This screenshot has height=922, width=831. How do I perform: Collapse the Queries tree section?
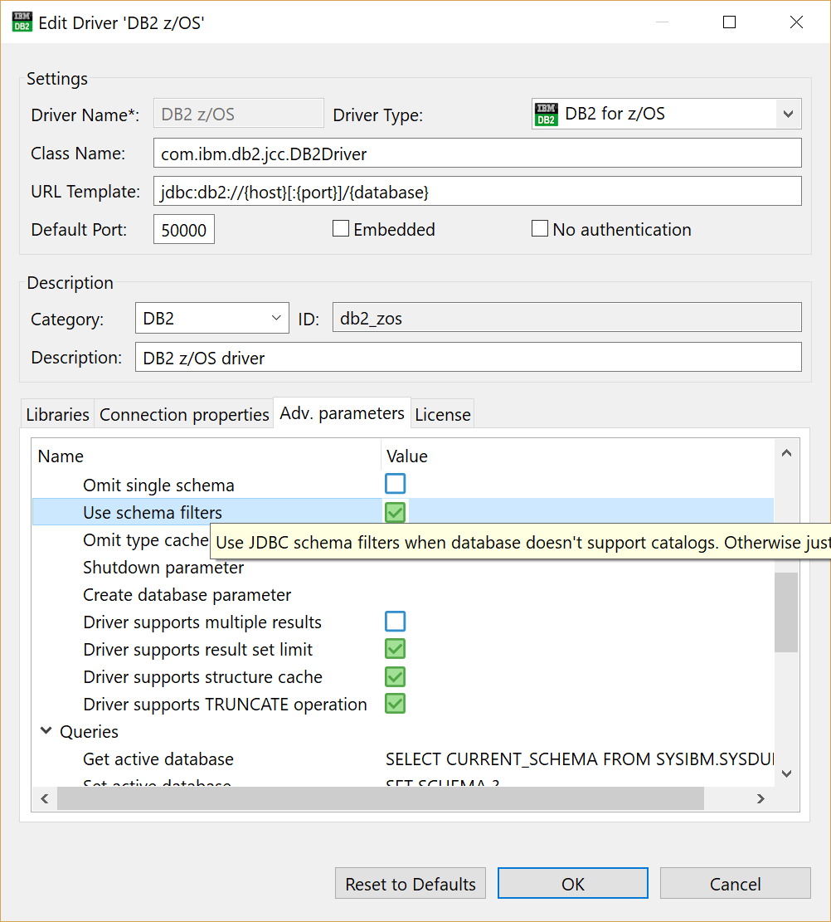pos(46,731)
